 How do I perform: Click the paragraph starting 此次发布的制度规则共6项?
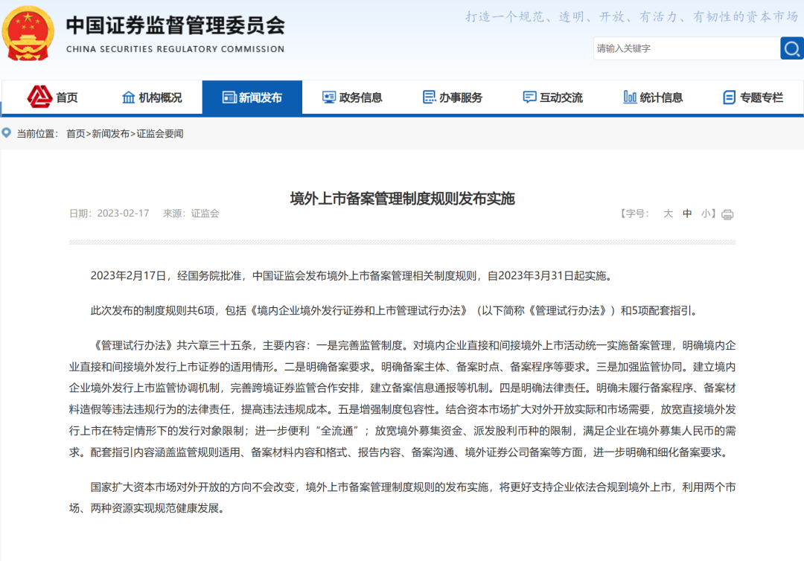click(x=394, y=310)
